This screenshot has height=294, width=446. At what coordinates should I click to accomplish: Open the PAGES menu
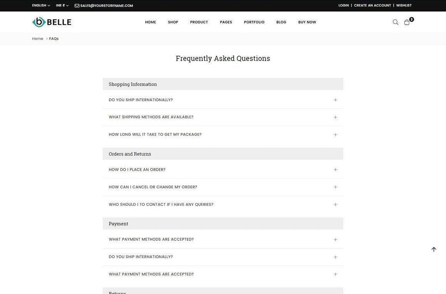[226, 22]
